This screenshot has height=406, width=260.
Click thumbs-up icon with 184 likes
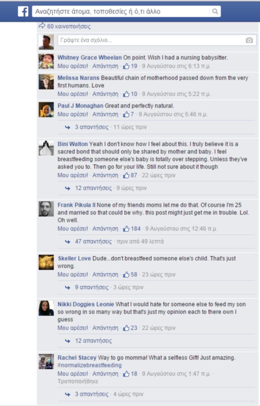click(x=126, y=229)
